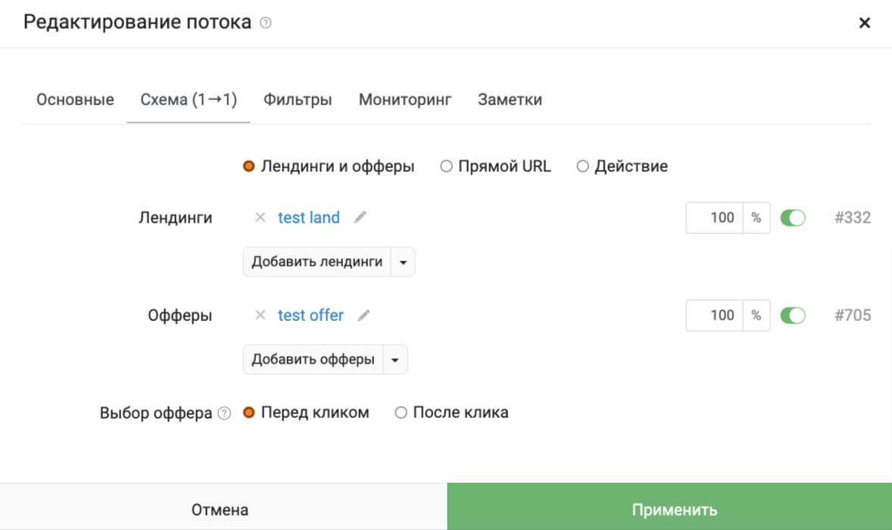Click the Добавить офферы button
This screenshot has height=530, width=892.
pos(313,360)
